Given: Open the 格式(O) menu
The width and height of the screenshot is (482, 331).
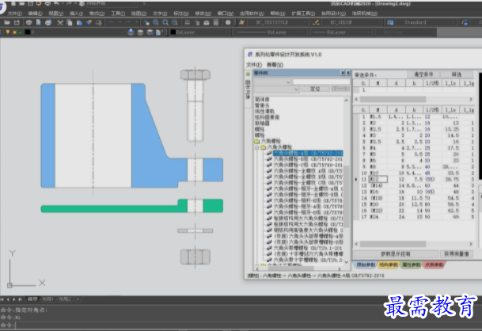Looking at the screenshot, I should tap(97, 13).
